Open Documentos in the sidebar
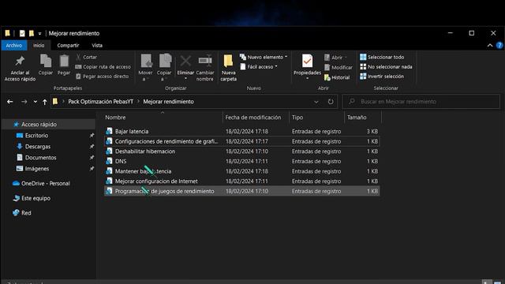505x284 pixels. [x=40, y=158]
